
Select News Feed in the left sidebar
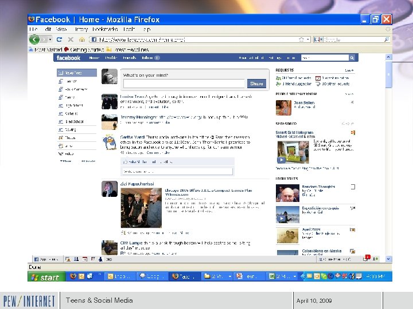point(77,73)
